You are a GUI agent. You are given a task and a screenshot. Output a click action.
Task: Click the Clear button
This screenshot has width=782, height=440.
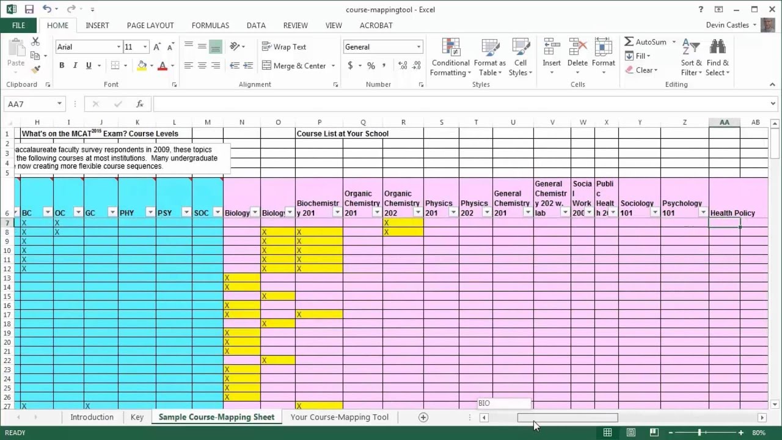point(641,70)
